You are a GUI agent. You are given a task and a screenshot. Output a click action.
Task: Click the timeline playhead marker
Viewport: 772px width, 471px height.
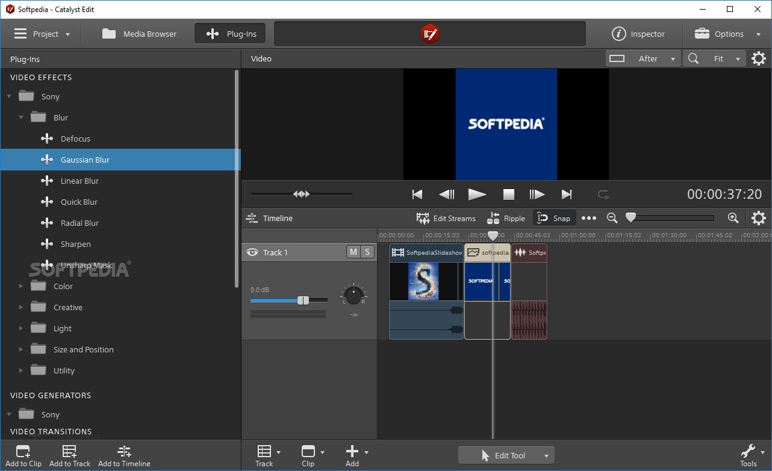(x=493, y=235)
